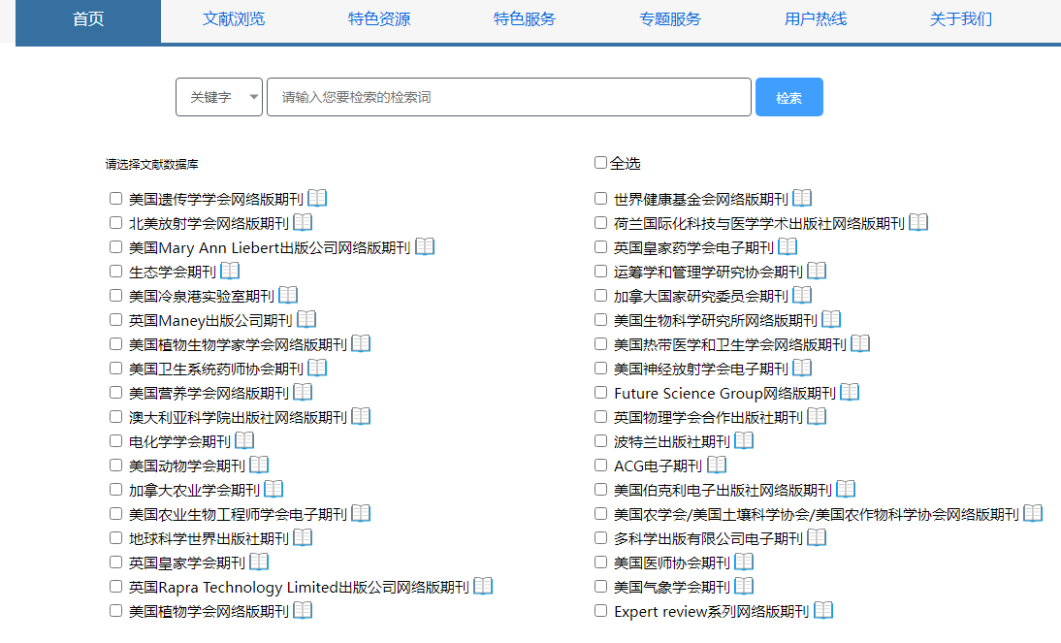Screen dimensions: 1061x643
Task: Click the 美国冷泉港实验室期刊 label
Action: tap(202, 296)
